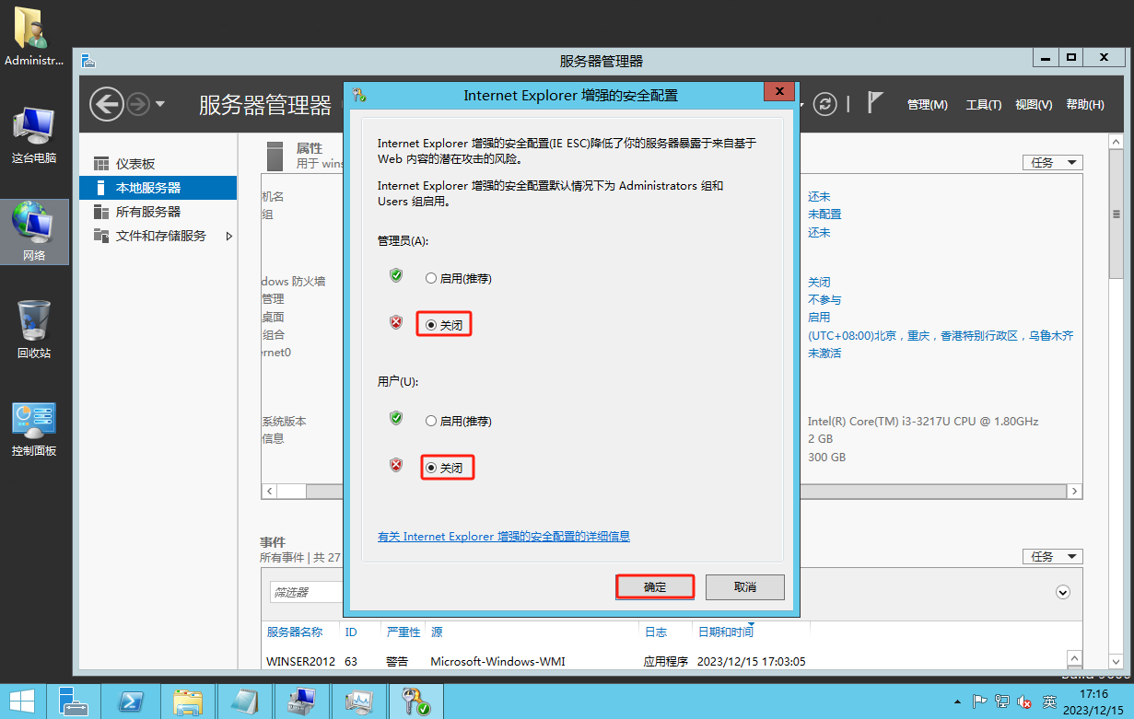1134x719 pixels.
Task: Select the Network (网络) desktop icon
Action: tap(34, 232)
